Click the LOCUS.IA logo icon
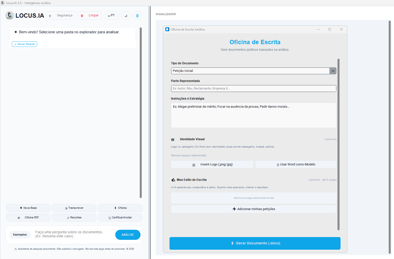This screenshot has height=259, width=394. coord(10,15)
